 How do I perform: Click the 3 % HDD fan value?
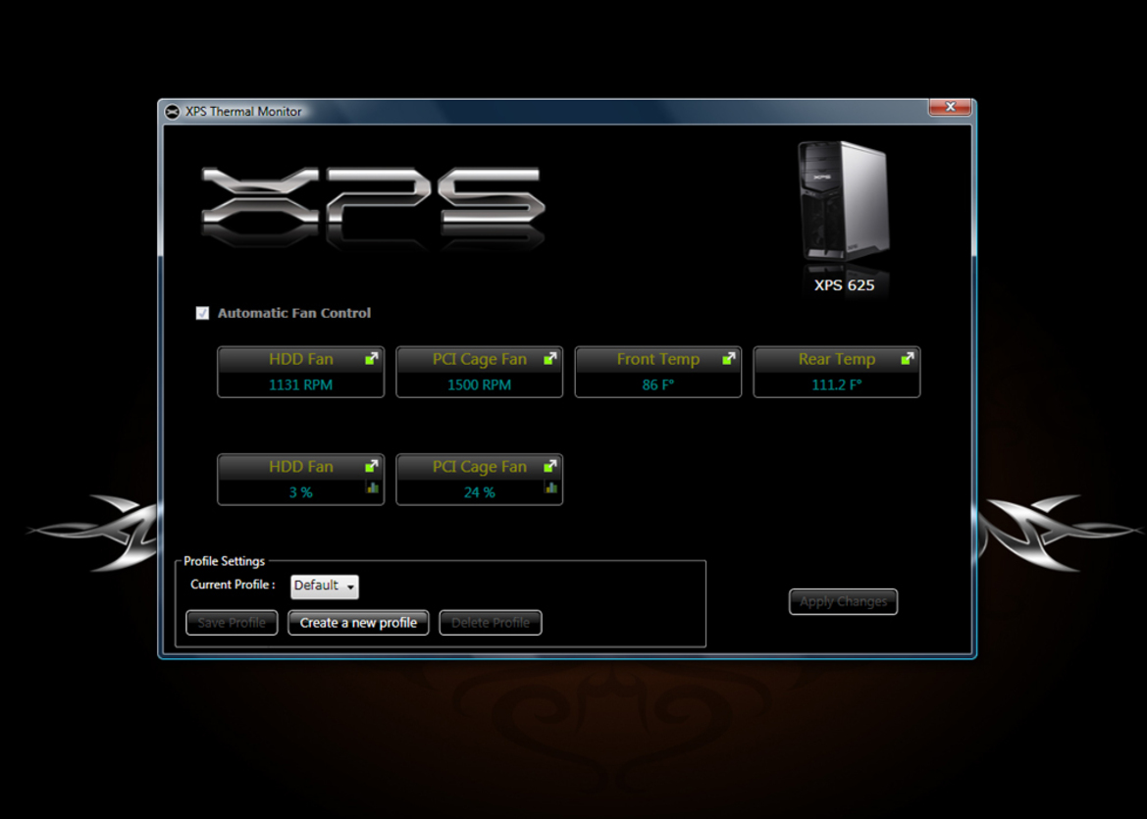coord(300,492)
